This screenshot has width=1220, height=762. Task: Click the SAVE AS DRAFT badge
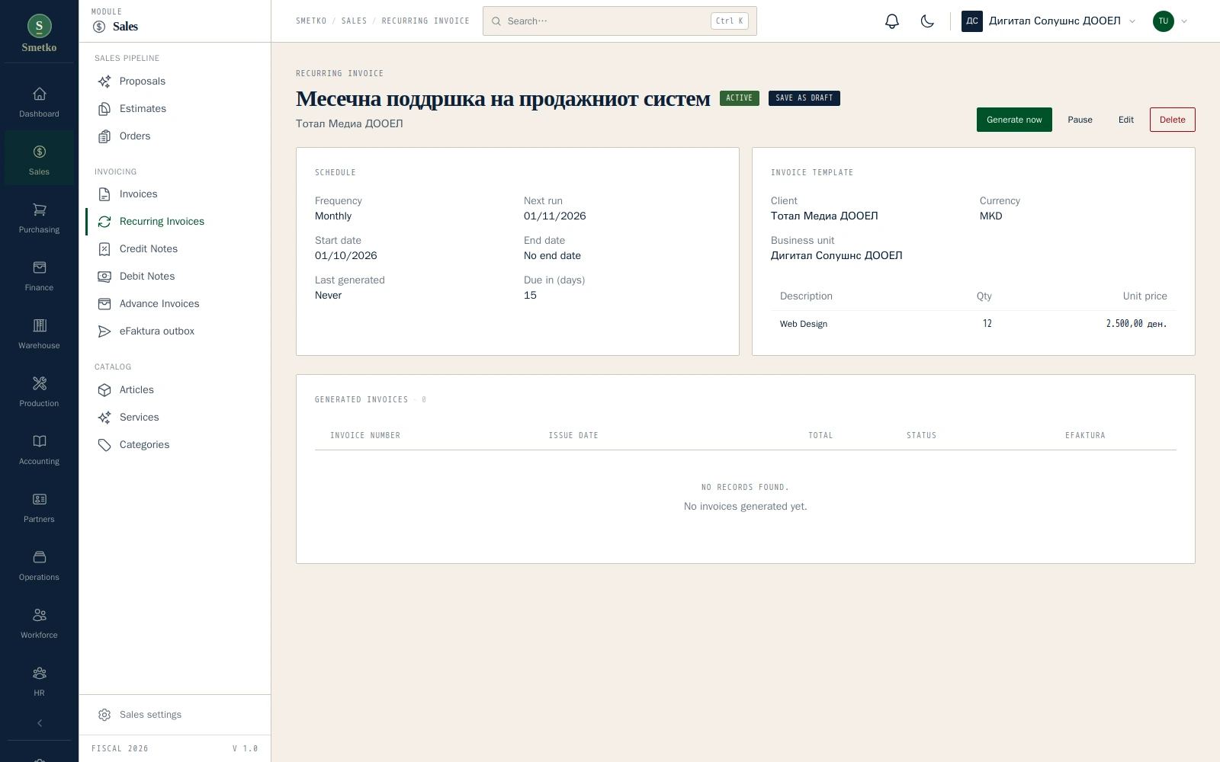[804, 98]
